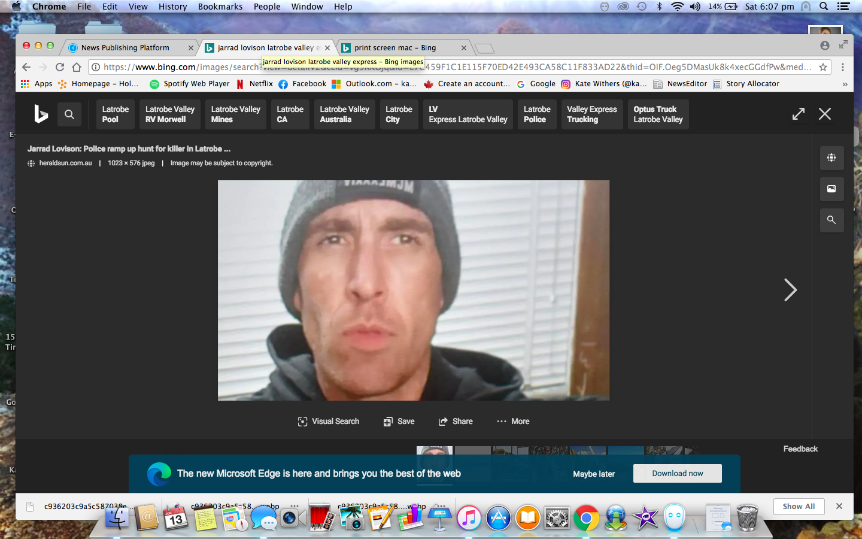Save the image to collection
862x539 pixels.
[x=399, y=422]
